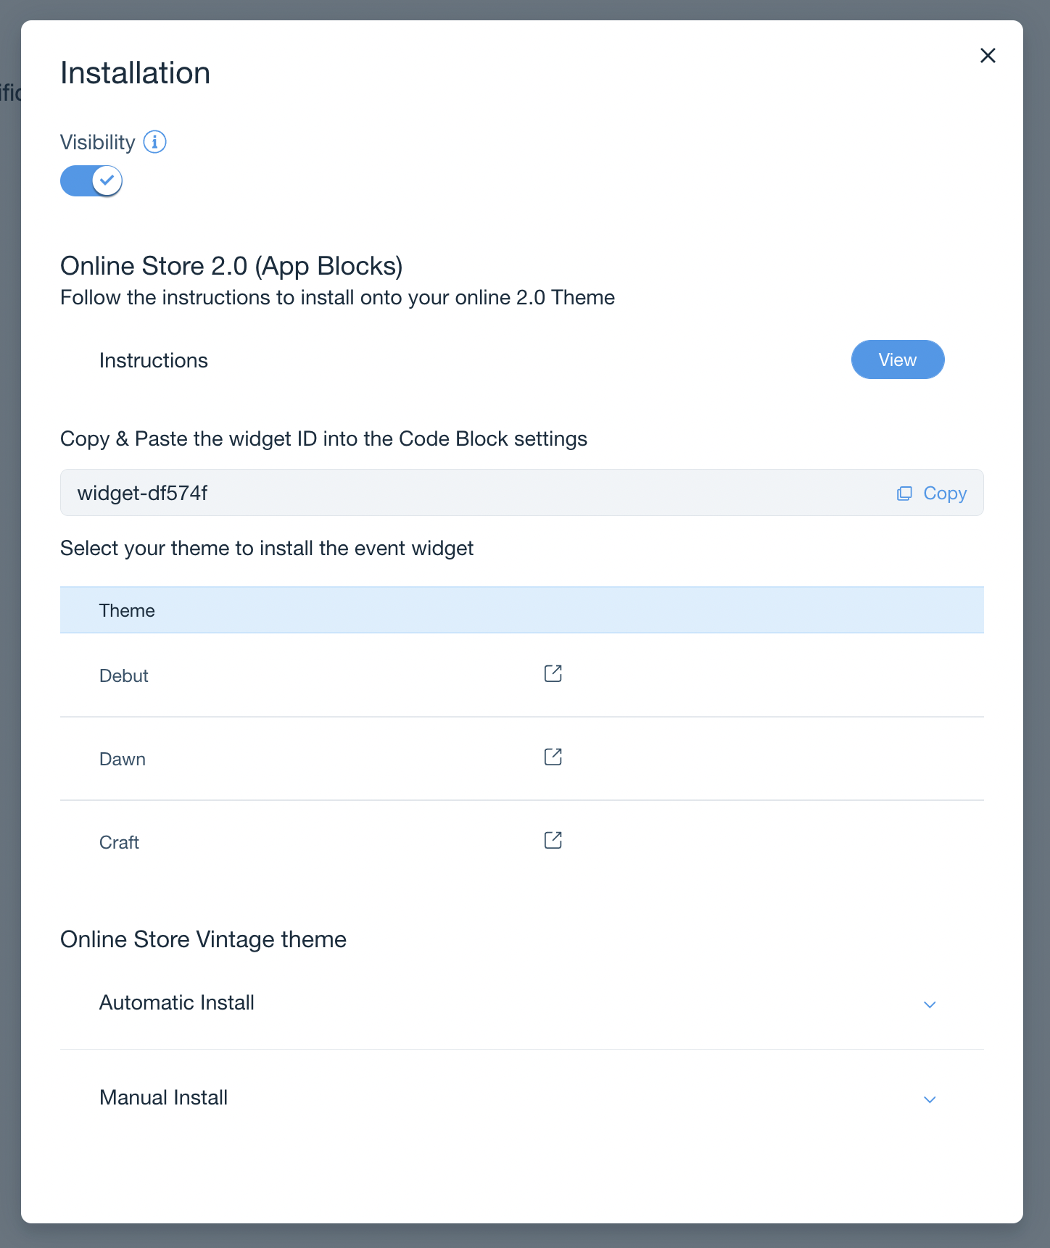The width and height of the screenshot is (1050, 1248).
Task: Expand Automatic Install with its chevron
Action: coord(930,1004)
